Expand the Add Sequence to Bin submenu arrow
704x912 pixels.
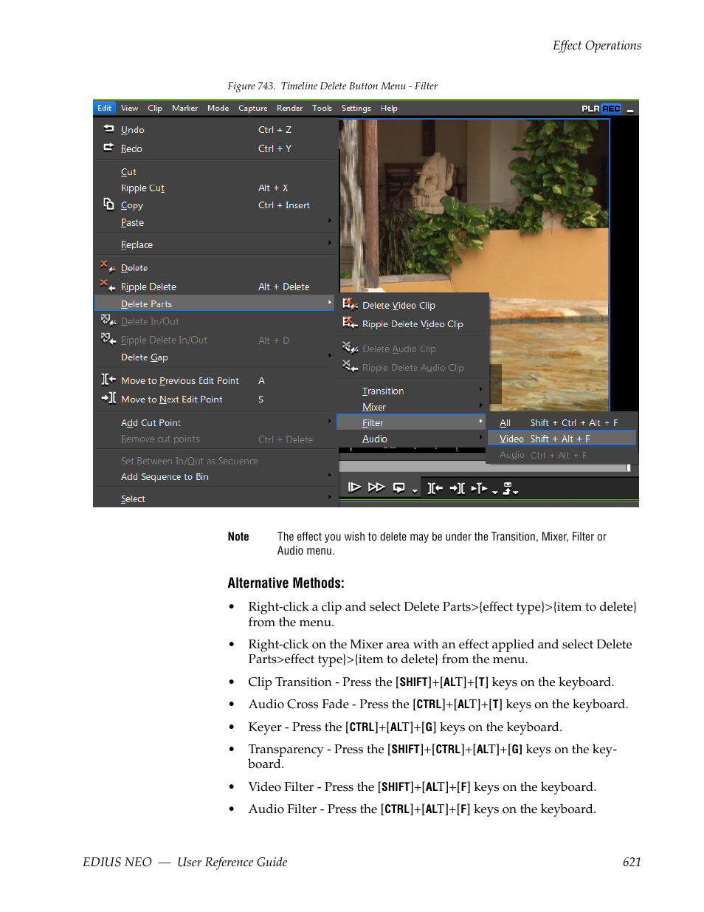click(x=330, y=475)
